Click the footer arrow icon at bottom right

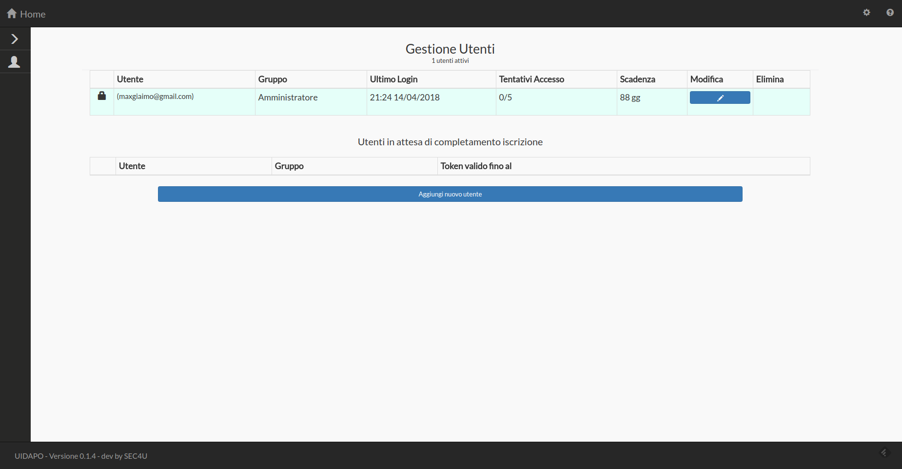tap(884, 452)
